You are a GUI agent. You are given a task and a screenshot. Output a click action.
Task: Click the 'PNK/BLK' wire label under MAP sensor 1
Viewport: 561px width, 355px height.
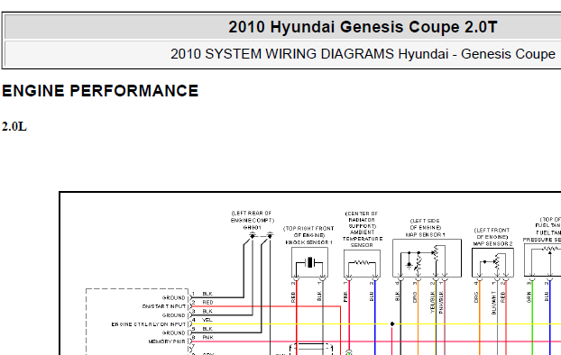pos(441,303)
